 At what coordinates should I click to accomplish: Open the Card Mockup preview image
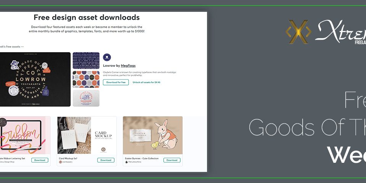click(87, 135)
